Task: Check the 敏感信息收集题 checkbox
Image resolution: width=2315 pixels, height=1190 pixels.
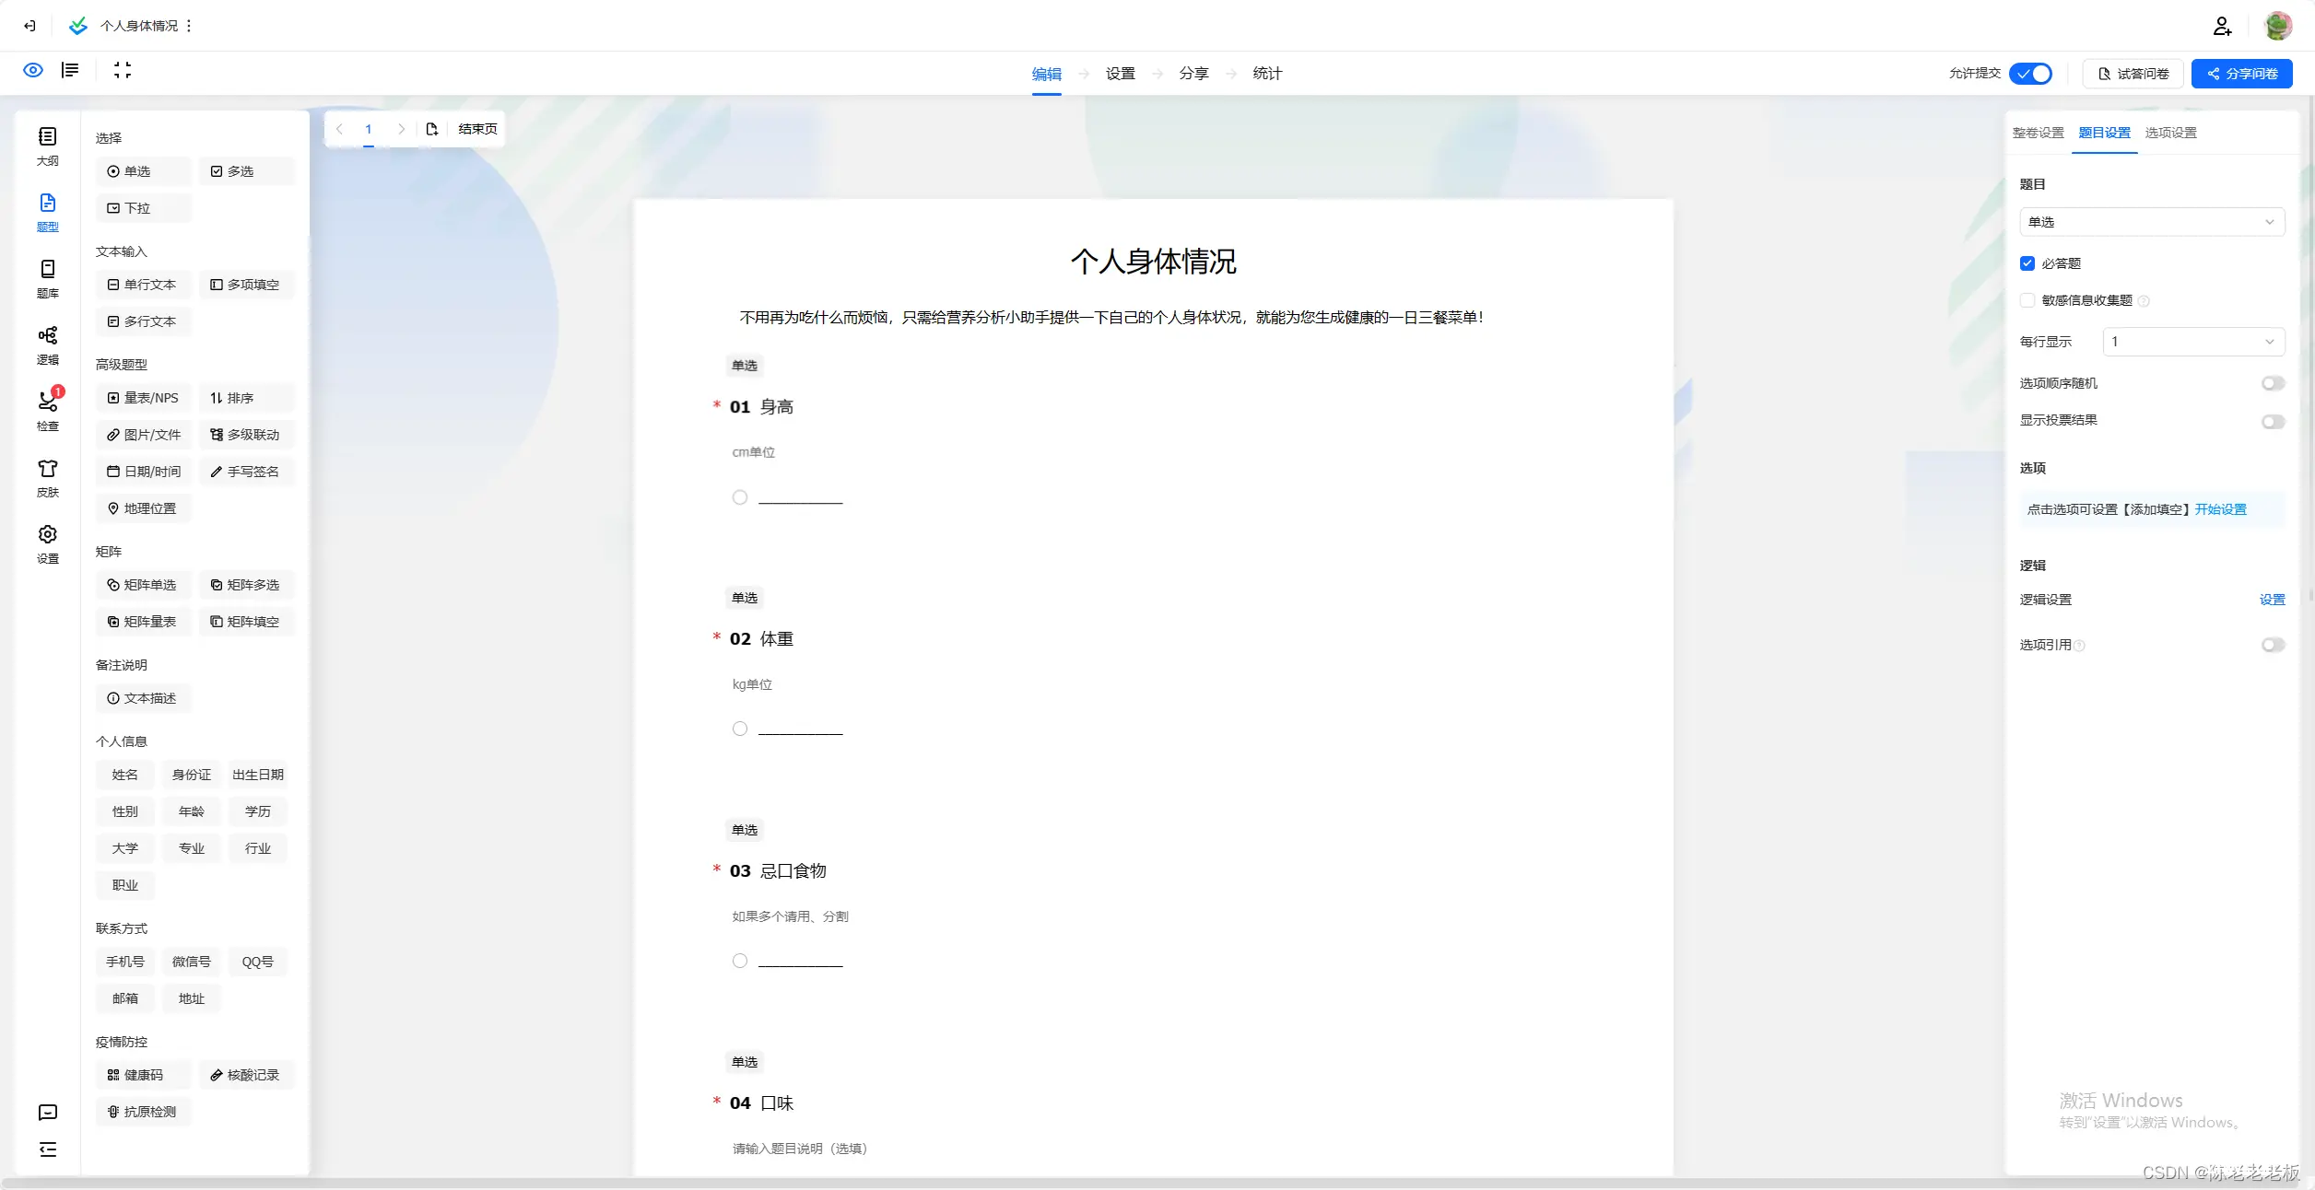Action: click(x=2027, y=300)
